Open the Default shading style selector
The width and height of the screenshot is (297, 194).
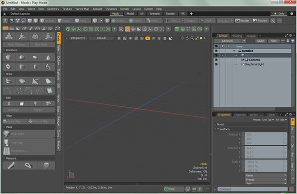pyautogui.click(x=101, y=38)
